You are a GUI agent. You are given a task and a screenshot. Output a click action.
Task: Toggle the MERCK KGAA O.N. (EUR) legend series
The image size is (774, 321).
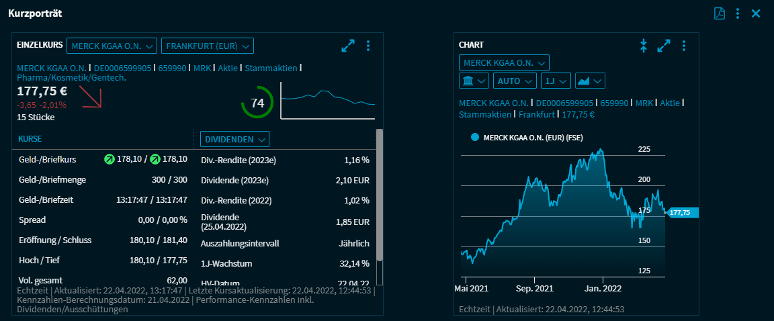[x=475, y=137]
